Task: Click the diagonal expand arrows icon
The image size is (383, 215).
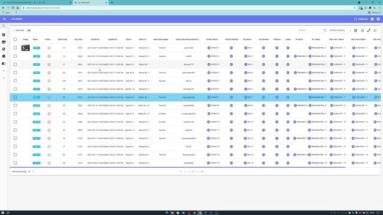Action: [369, 30]
